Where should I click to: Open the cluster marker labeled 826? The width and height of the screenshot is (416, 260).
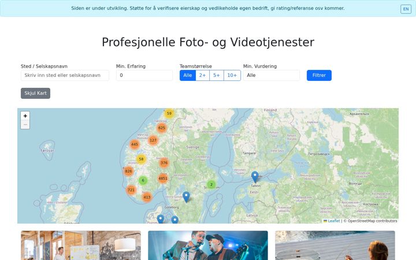(128, 171)
